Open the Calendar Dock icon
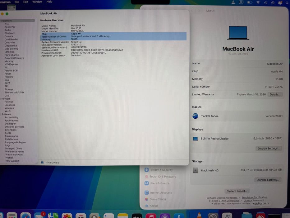The width and height of the screenshot is (290, 218). tap(81, 216)
